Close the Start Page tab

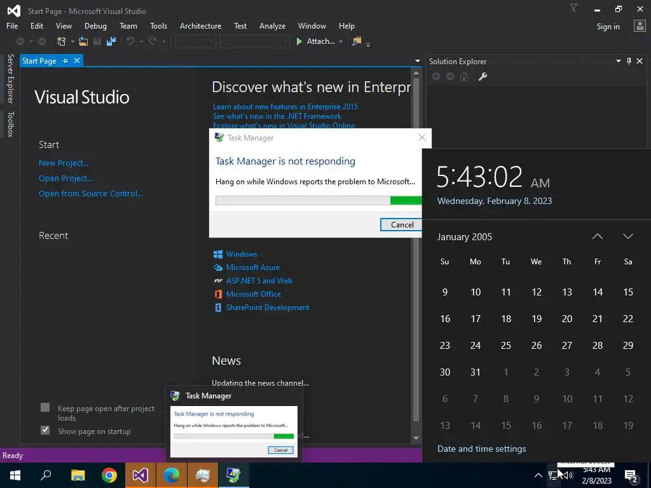(77, 60)
